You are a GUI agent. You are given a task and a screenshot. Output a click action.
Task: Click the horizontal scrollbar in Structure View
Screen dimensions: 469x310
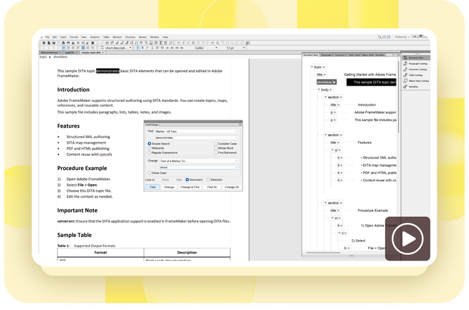(323, 253)
